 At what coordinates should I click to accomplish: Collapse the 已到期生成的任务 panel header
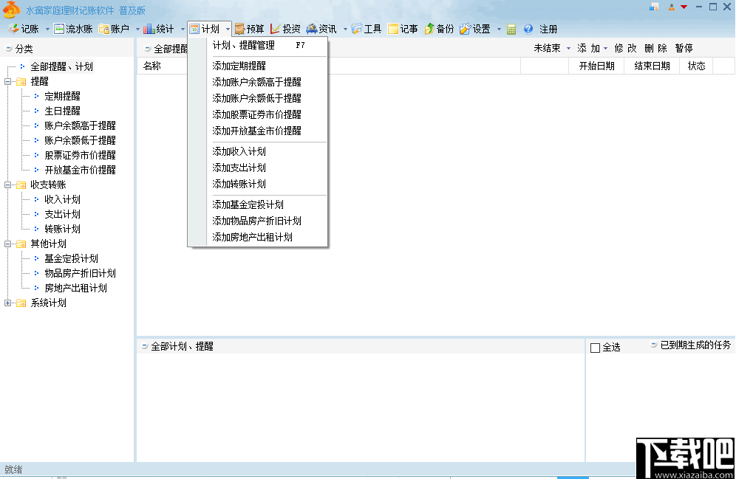coord(653,345)
